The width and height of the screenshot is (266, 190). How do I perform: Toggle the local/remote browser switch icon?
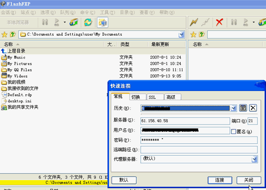(x=103, y=22)
